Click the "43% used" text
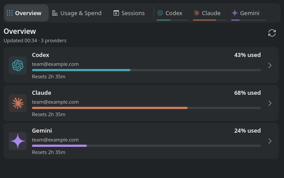This screenshot has width=284, height=178. tap(248, 55)
